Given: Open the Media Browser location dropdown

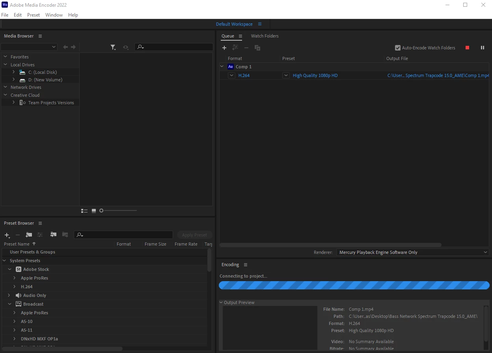Looking at the screenshot, I should (x=29, y=47).
